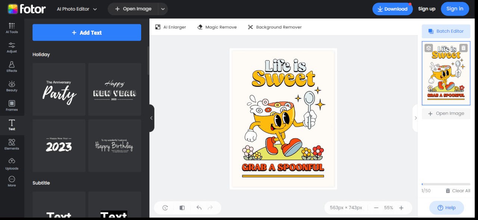Viewport: 478px width, 220px height.
Task: Open the Elements panel
Action: [12, 144]
